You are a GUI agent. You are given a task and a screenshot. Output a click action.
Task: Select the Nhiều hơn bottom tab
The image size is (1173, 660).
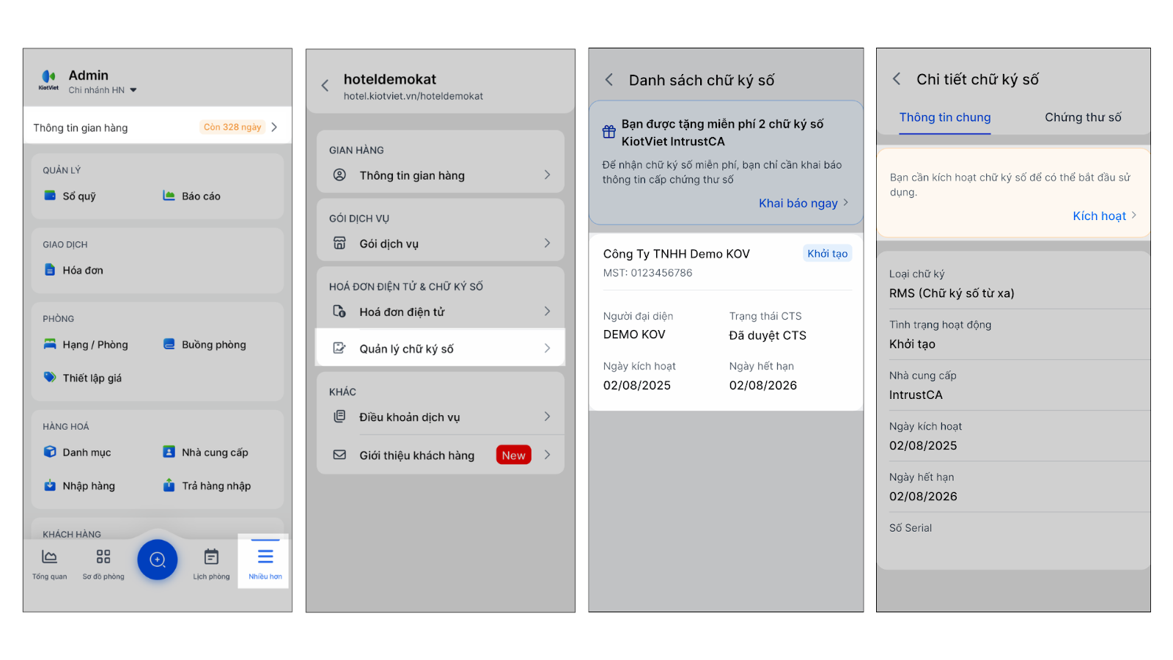pyautogui.click(x=265, y=562)
